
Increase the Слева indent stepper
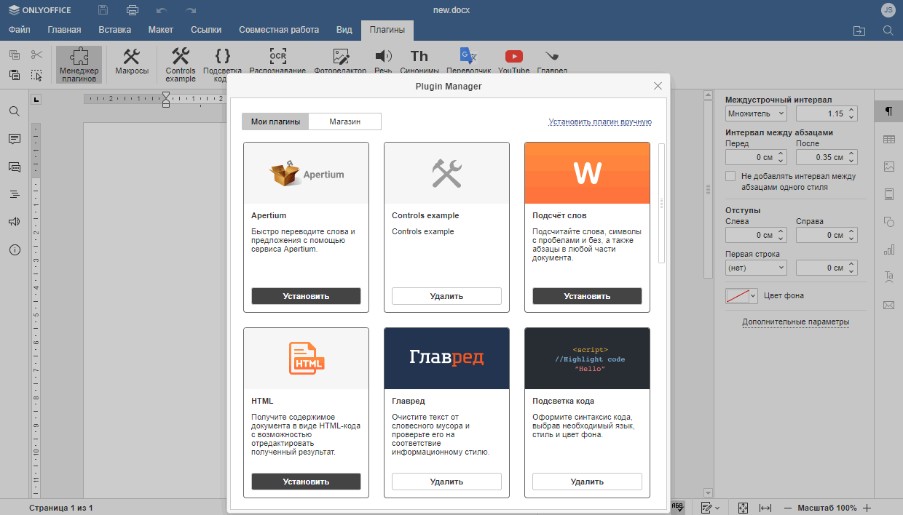pyautogui.click(x=781, y=231)
